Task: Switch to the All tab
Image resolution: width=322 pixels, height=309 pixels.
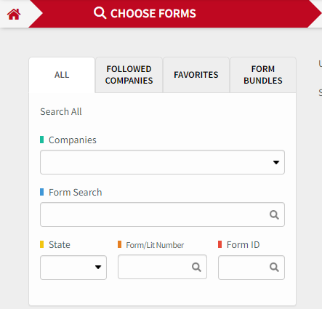Action: (62, 75)
